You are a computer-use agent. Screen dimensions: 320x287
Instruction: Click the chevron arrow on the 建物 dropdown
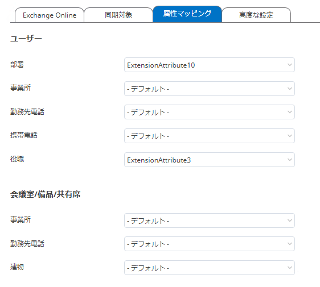click(290, 268)
